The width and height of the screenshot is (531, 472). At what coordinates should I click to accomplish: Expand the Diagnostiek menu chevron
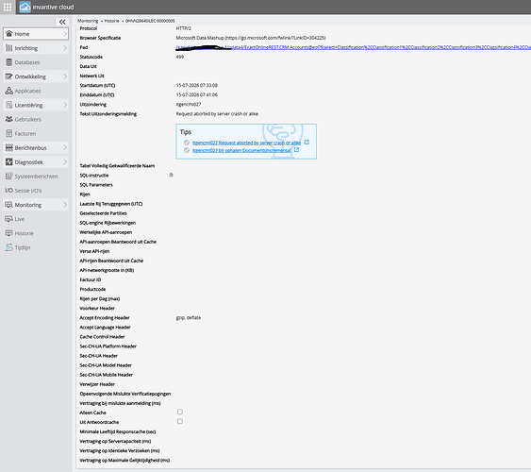coord(65,162)
